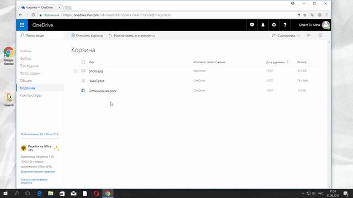Click the text file icon of ЧавоТв.txt
Viewport: 353px width, 198px height.
pyautogui.click(x=83, y=81)
